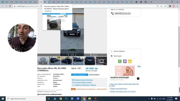Go back to the previous page

click(3, 6)
